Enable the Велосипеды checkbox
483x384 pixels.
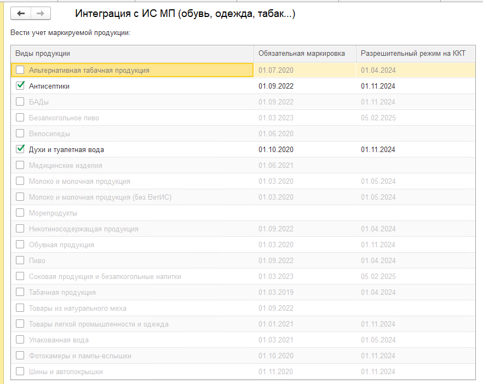pyautogui.click(x=20, y=133)
